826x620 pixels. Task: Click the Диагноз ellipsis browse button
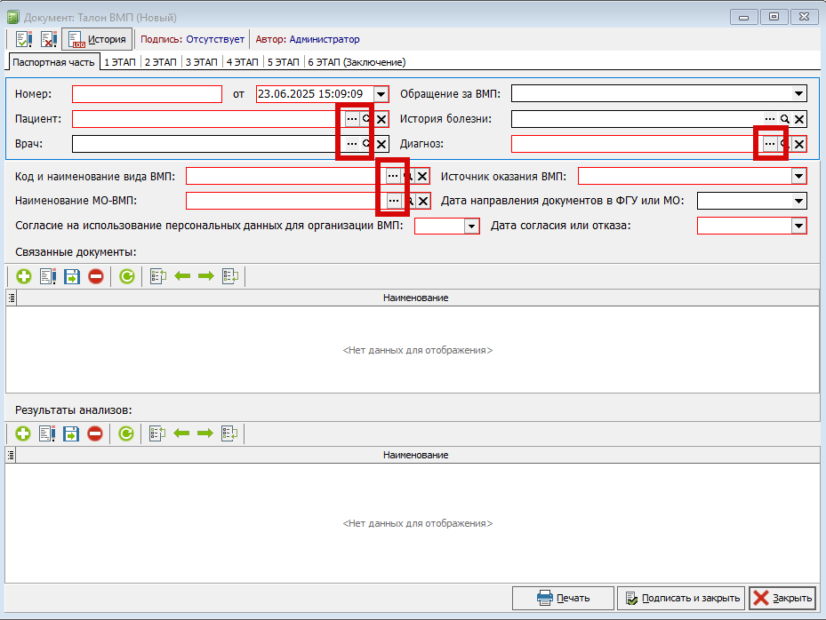[770, 144]
